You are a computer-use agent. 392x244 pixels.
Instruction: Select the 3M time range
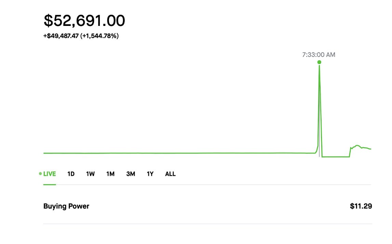tap(131, 174)
